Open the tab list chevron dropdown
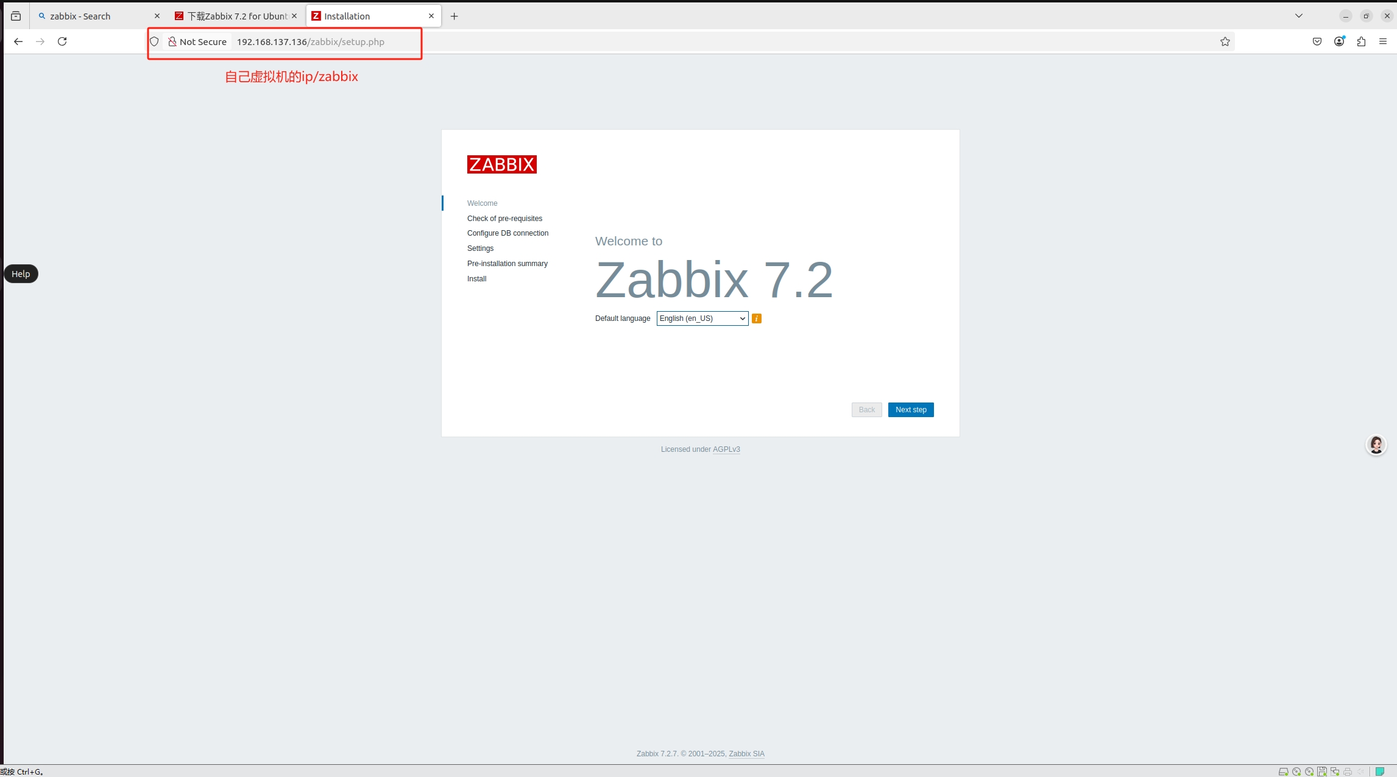 click(1298, 16)
